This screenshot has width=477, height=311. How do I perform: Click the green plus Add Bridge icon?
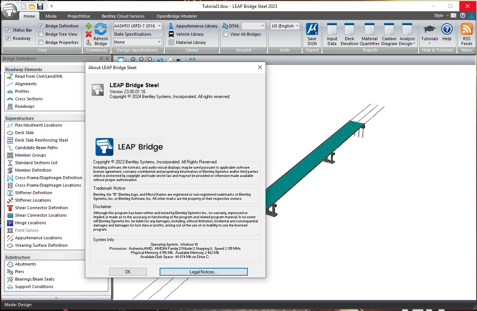click(x=89, y=26)
